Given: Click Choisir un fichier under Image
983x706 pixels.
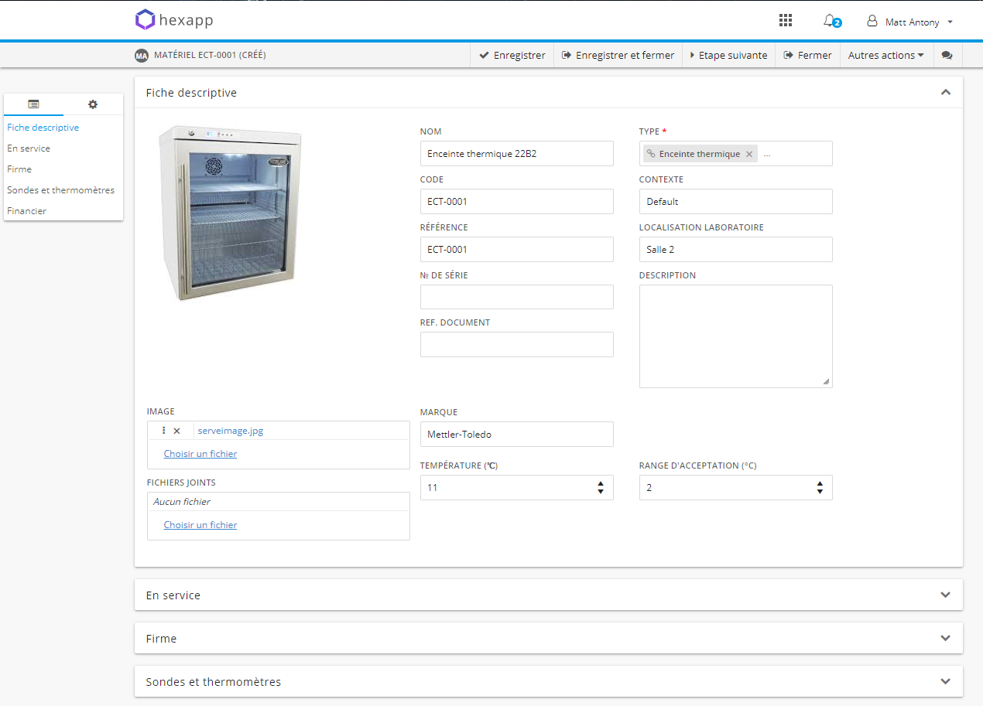Looking at the screenshot, I should 200,454.
